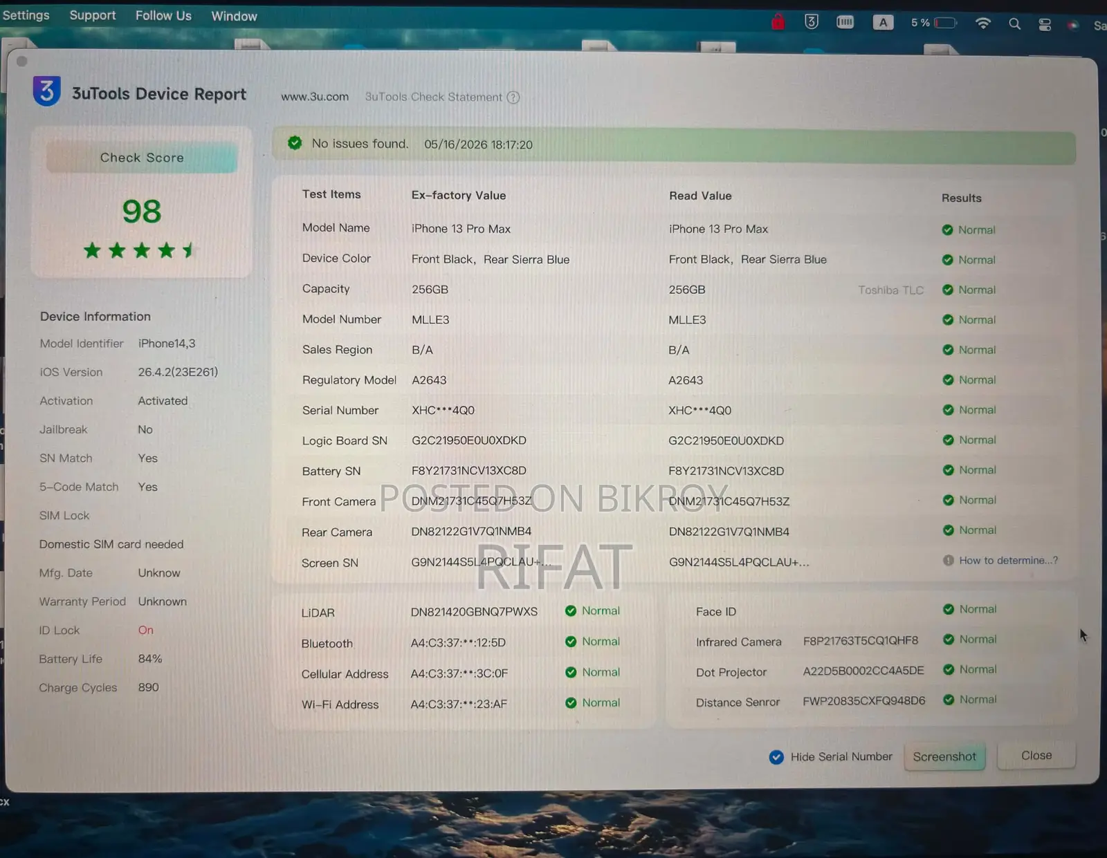Click the green check beside 'No issues found'
This screenshot has width=1107, height=858.
(x=295, y=143)
